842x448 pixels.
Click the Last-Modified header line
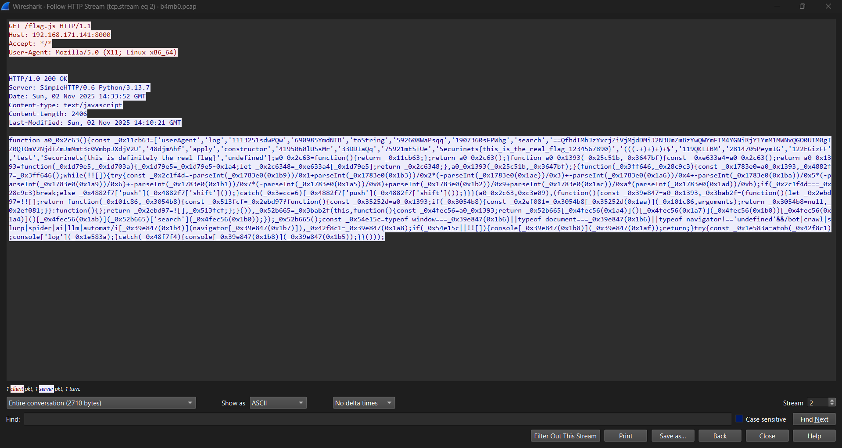click(x=95, y=123)
